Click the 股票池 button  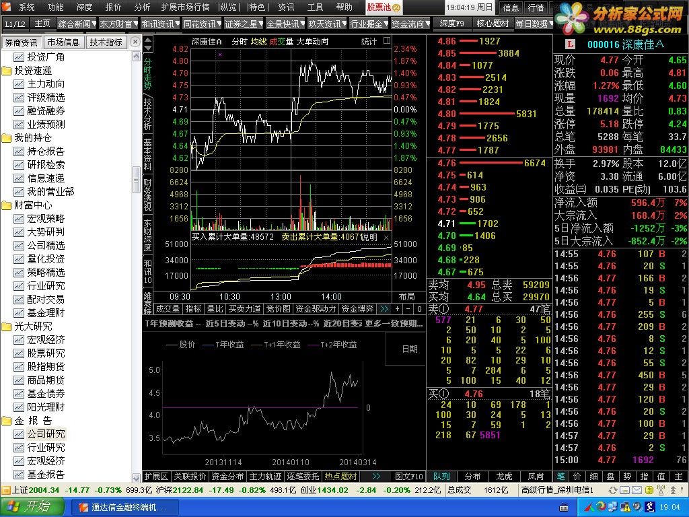coord(383,7)
